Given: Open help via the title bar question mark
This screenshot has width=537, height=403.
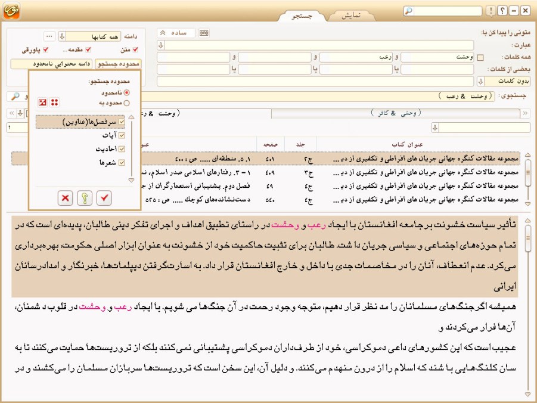Looking at the screenshot, I should 502,11.
